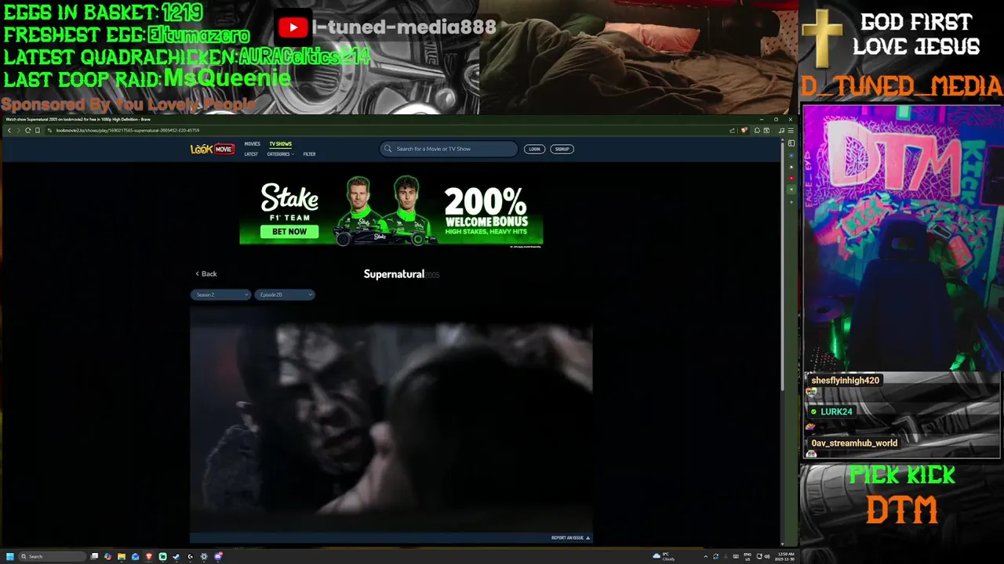Viewport: 1004px width, 564px height.
Task: Go back using browser back arrow
Action: pyautogui.click(x=9, y=130)
